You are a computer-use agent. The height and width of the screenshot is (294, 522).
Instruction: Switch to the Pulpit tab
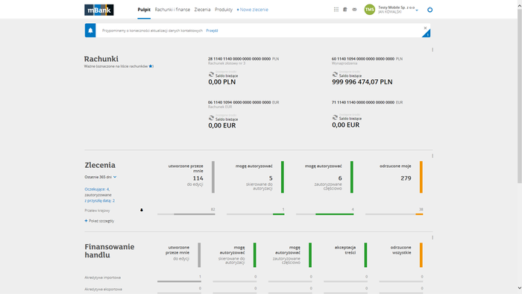pyautogui.click(x=144, y=10)
